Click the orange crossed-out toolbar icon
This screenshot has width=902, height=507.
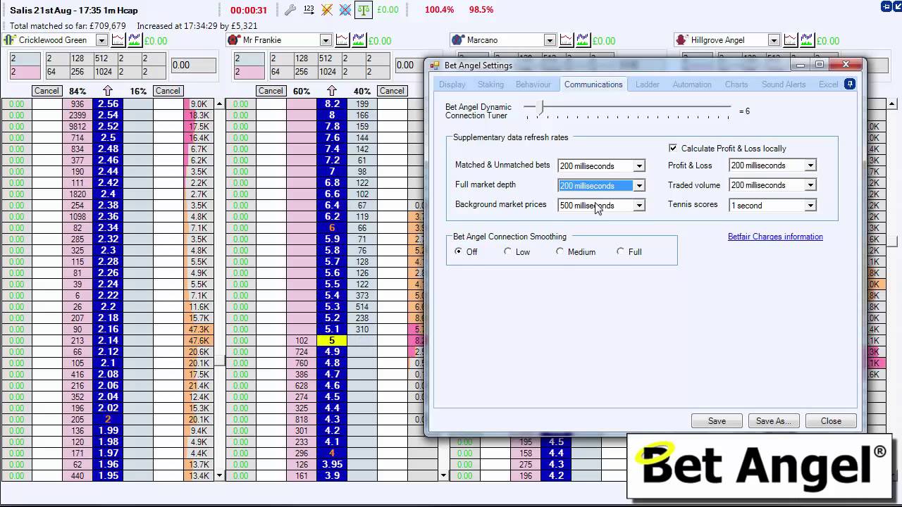(327, 10)
